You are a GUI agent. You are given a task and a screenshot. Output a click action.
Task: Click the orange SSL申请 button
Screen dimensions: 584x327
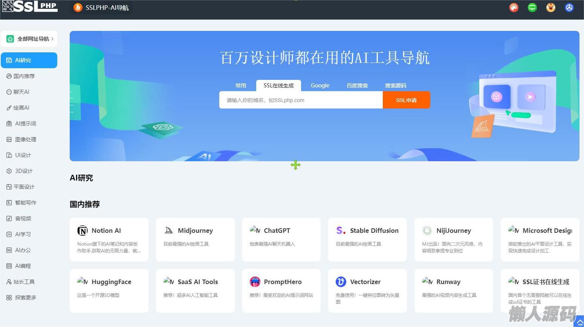pos(406,100)
